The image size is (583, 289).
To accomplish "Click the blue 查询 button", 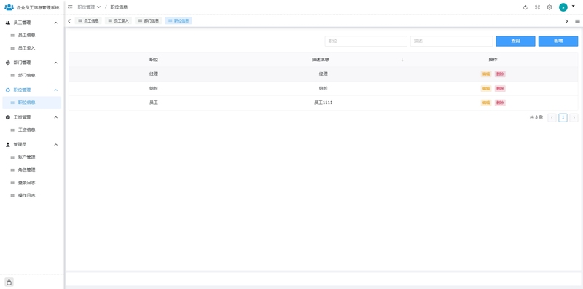I will point(515,41).
